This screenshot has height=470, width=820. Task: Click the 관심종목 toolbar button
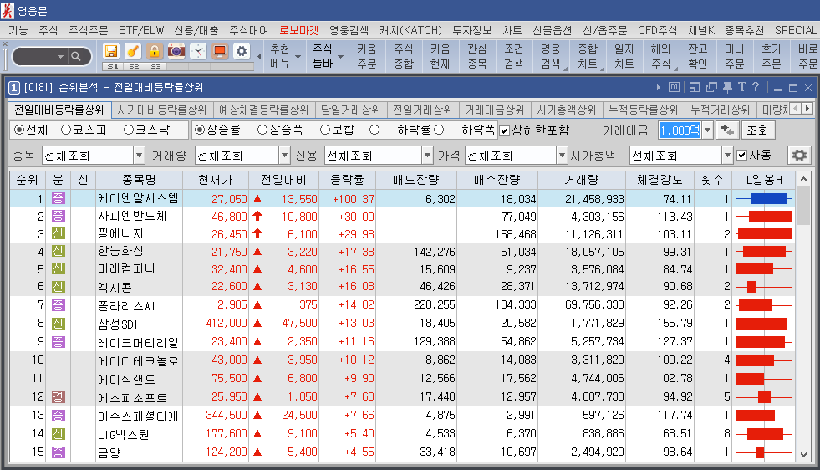pos(476,56)
